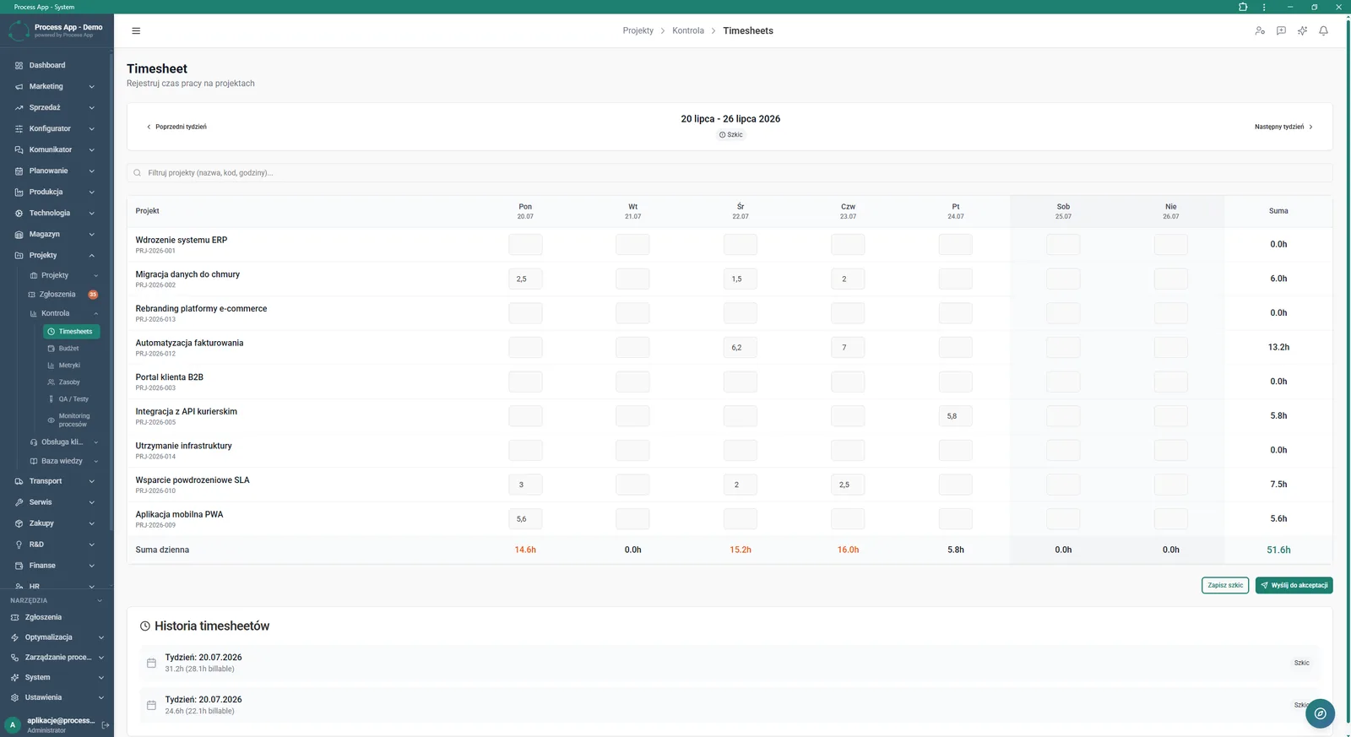Collapse the Projekty section chevron
Viewport: 1351px width, 737px height.
(91, 255)
